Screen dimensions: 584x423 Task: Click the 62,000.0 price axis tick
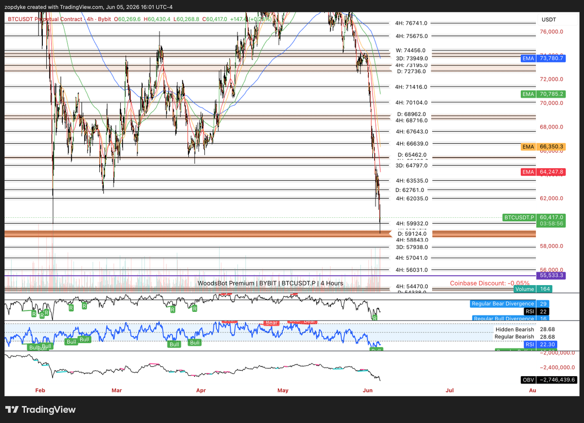tap(552, 198)
